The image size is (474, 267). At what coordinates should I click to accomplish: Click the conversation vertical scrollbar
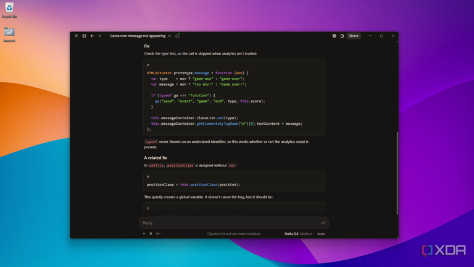[x=397, y=173]
